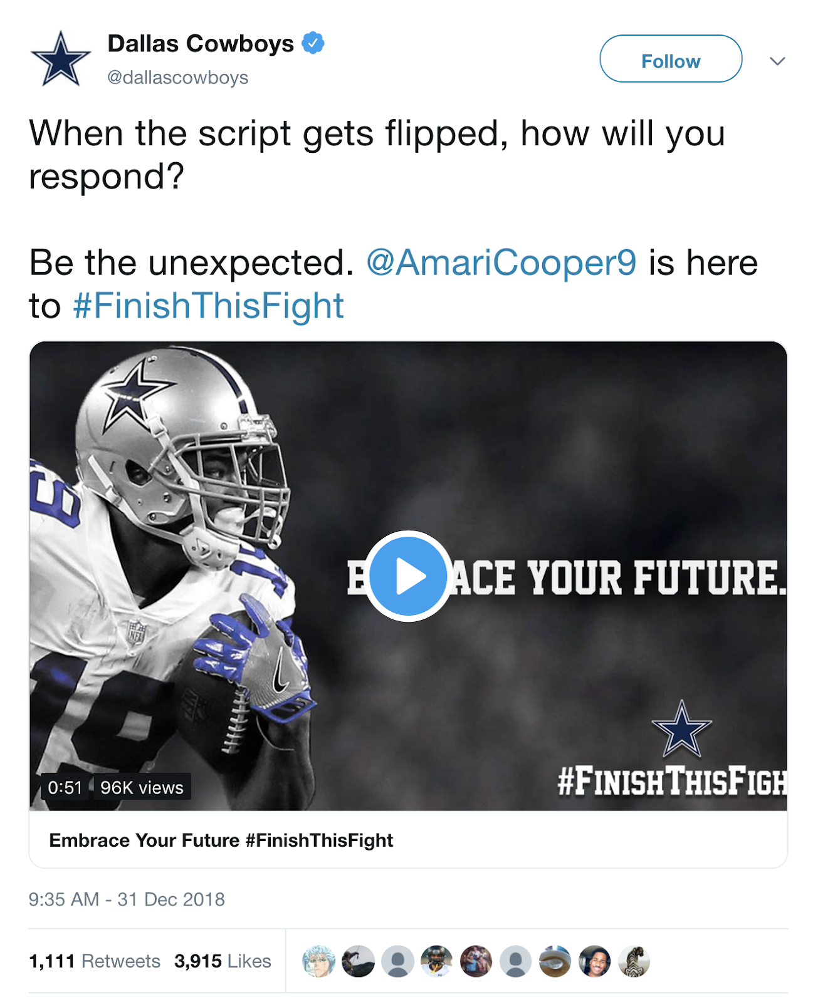This screenshot has width=813, height=1002.
Task: Open the 9:35 AM - 31 Dec 2018 timestamp
Action: (x=127, y=899)
